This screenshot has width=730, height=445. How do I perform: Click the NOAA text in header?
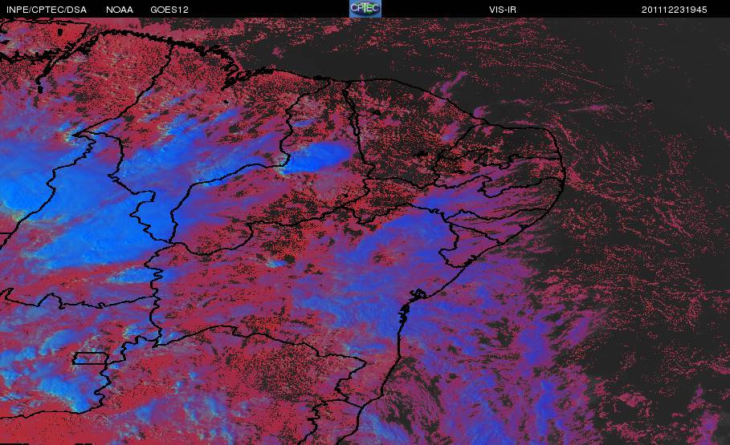[119, 10]
